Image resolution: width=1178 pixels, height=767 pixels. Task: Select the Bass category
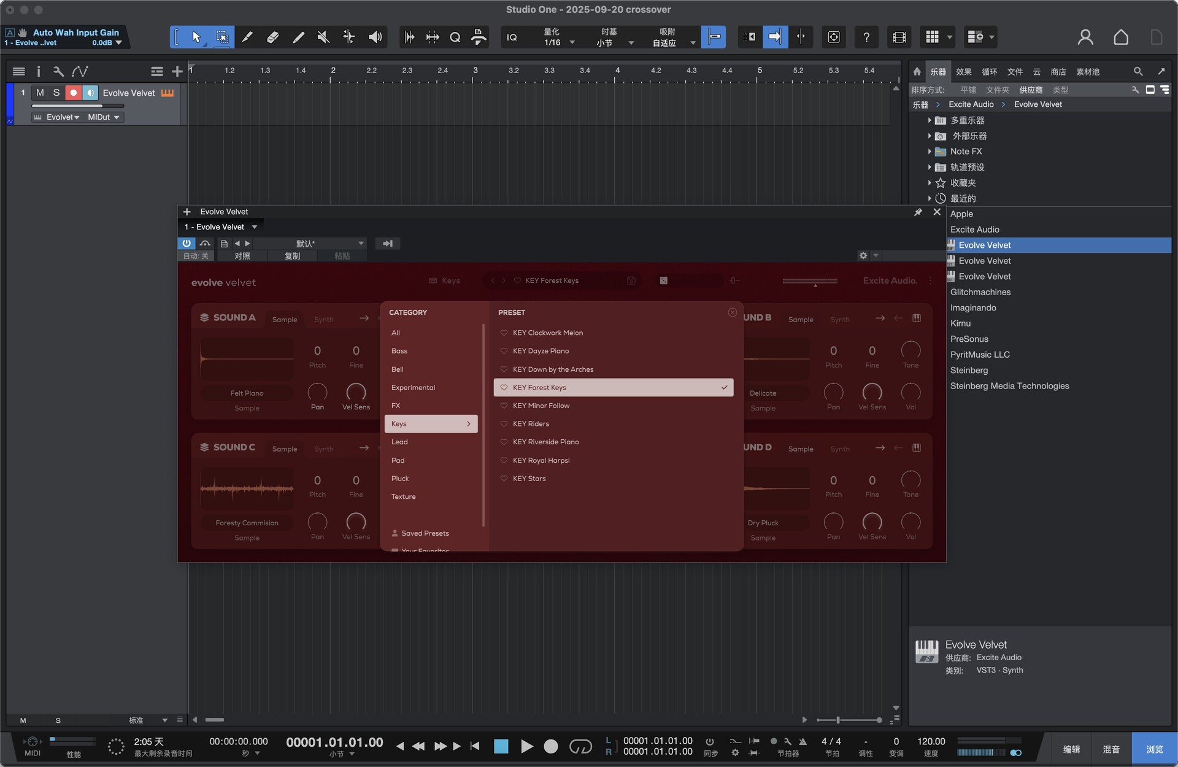point(431,351)
